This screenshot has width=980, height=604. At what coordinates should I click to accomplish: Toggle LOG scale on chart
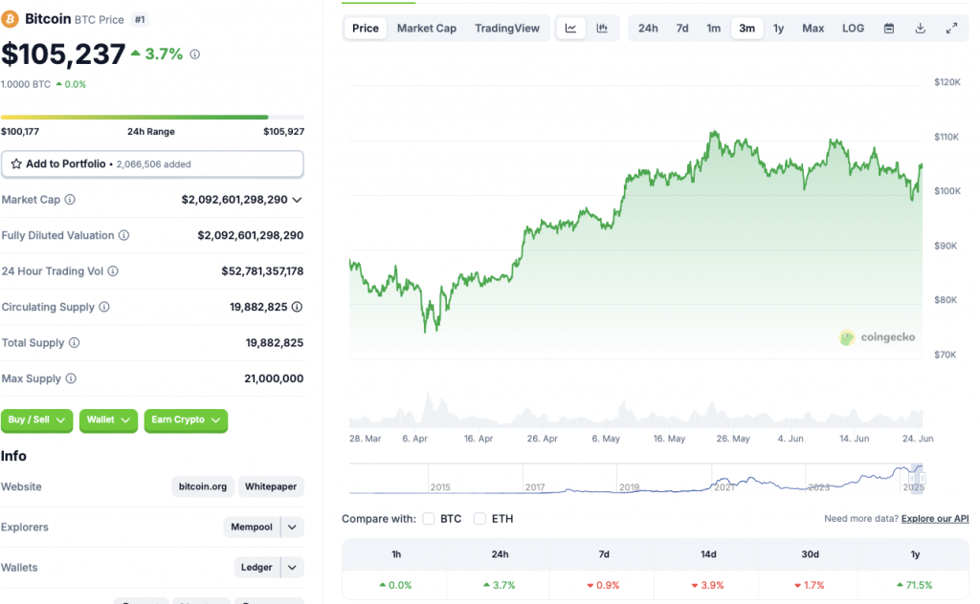853,28
